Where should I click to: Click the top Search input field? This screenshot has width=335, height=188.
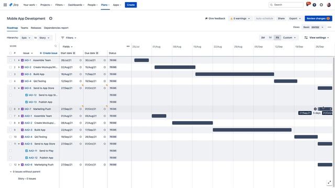click(286, 5)
